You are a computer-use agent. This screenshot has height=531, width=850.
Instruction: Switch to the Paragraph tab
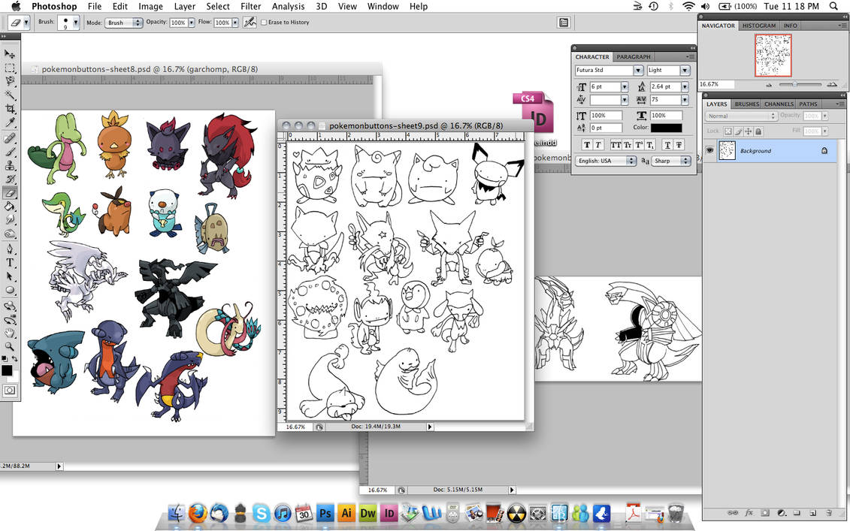(633, 57)
